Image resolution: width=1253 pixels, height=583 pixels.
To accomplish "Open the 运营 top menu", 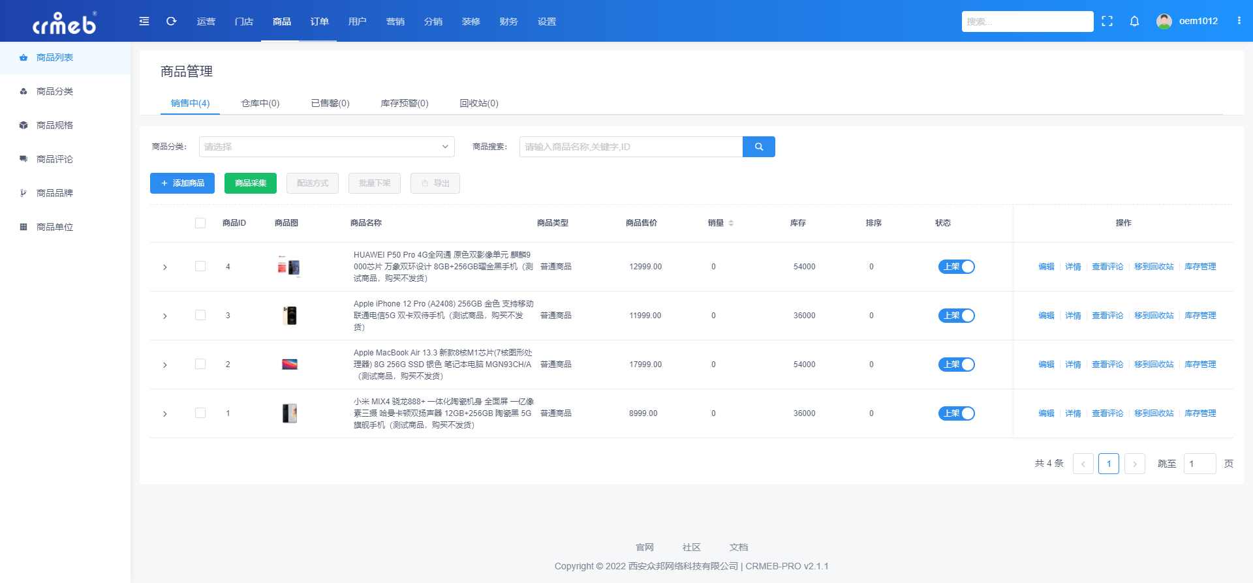I will pyautogui.click(x=206, y=22).
